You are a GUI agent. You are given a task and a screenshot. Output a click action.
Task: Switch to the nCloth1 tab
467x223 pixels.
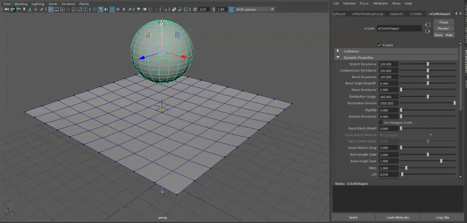416,14
